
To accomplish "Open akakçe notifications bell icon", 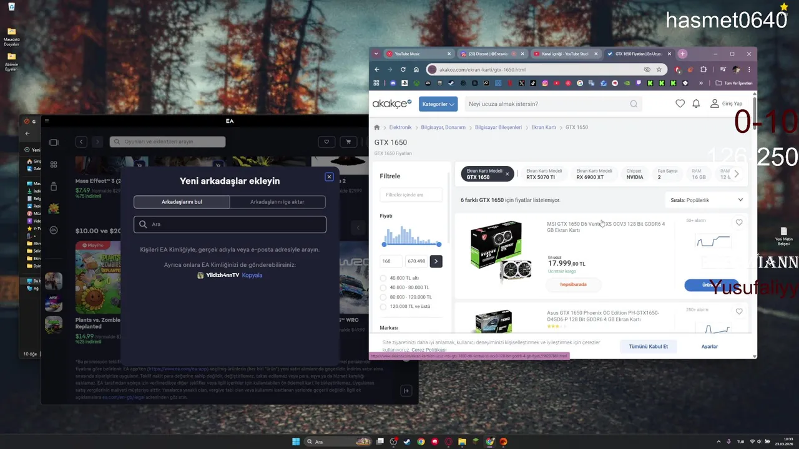I will pyautogui.click(x=696, y=104).
